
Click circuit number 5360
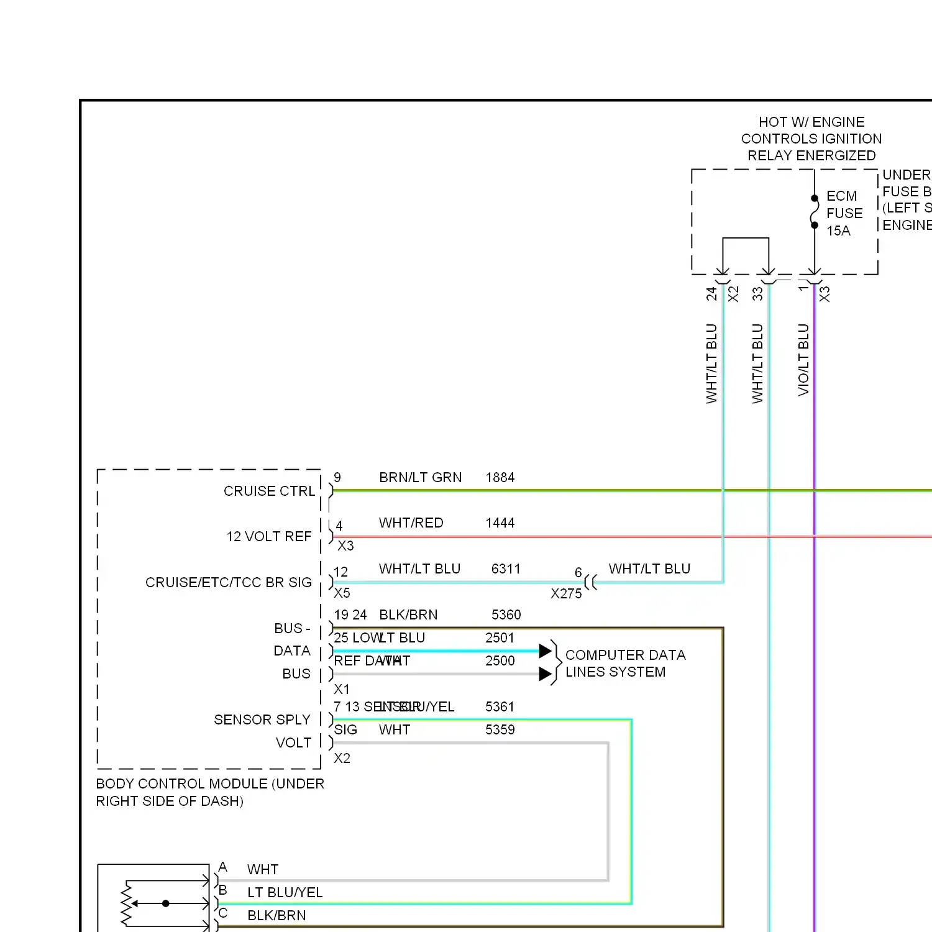coord(506,614)
